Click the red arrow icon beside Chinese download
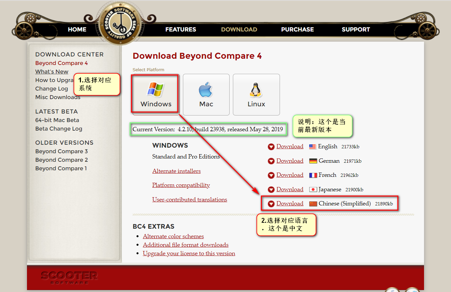451x292 pixels. click(x=271, y=204)
